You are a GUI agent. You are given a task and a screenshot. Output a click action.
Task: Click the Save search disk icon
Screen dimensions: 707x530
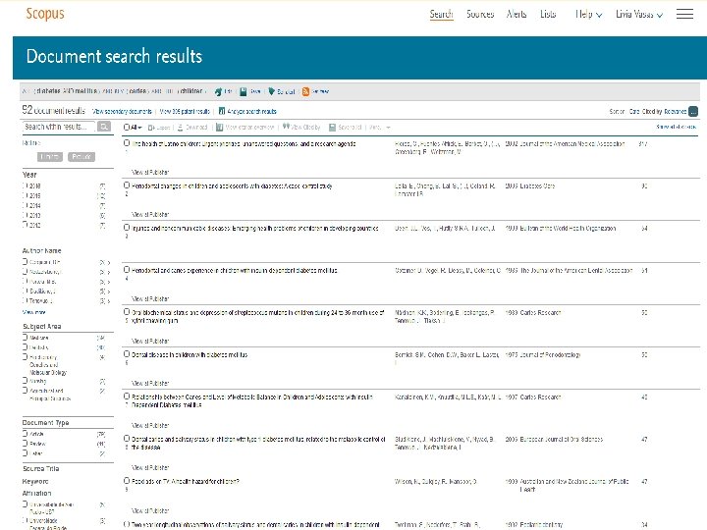click(244, 91)
